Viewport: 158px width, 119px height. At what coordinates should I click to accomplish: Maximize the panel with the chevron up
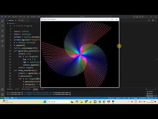[153, 89]
